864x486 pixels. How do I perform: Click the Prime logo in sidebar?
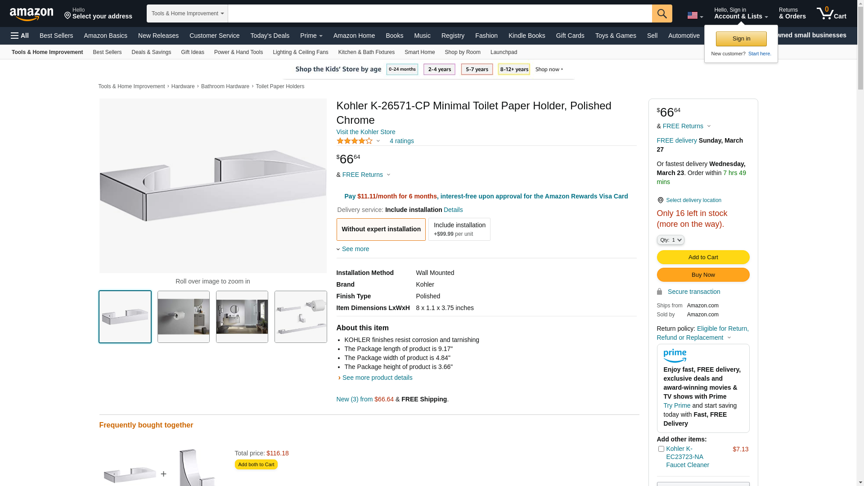(675, 356)
